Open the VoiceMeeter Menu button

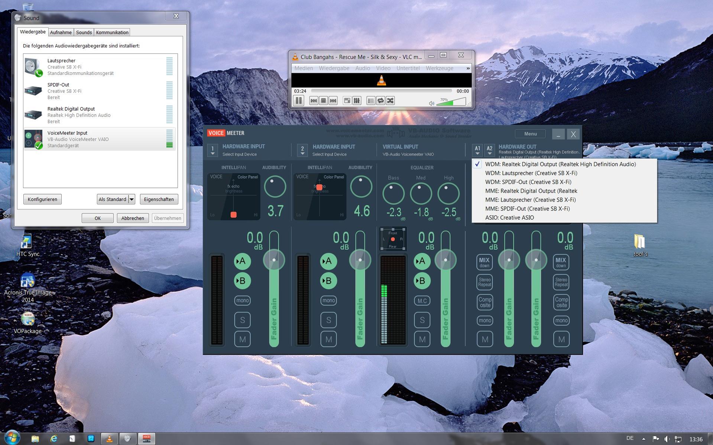(531, 134)
